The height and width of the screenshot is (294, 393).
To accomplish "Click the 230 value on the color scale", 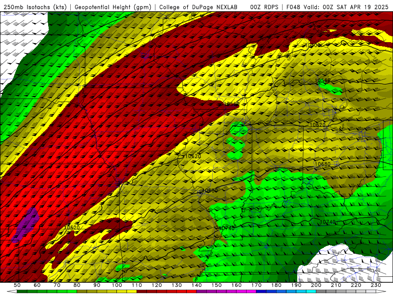I will tap(376, 285).
